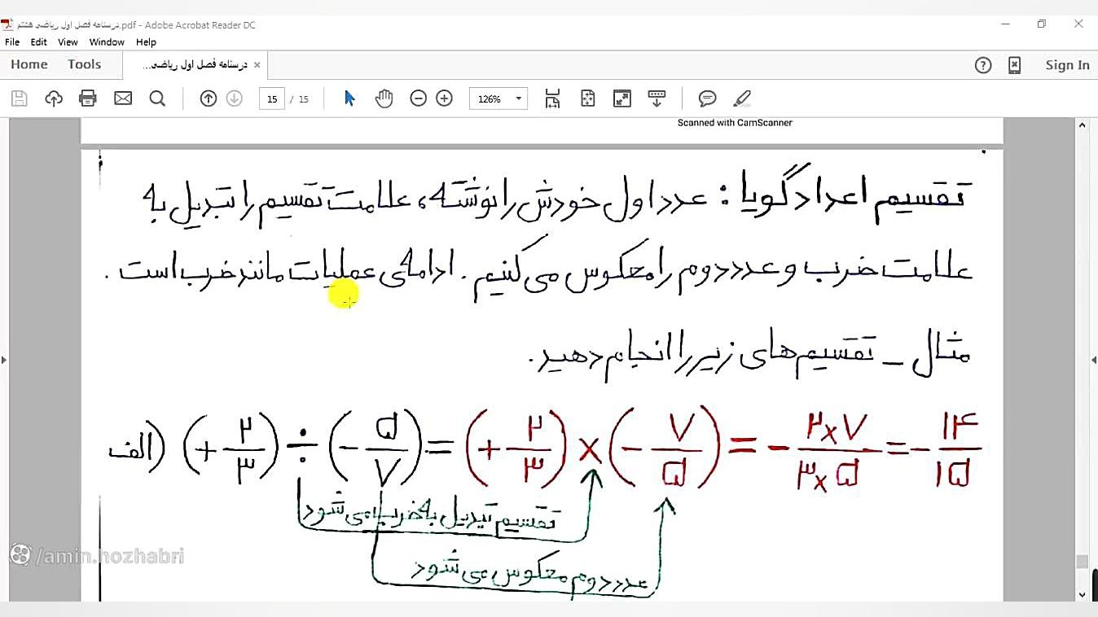Open the Help question mark icon
Viewport: 1098px width, 617px height.
pos(983,65)
